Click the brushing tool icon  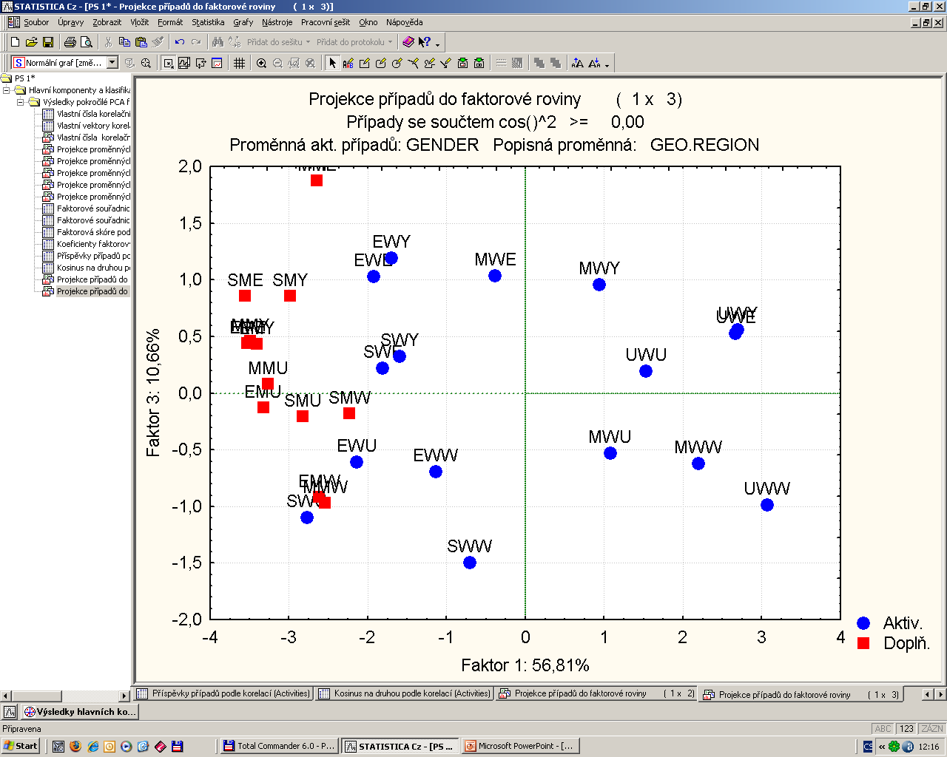point(146,63)
